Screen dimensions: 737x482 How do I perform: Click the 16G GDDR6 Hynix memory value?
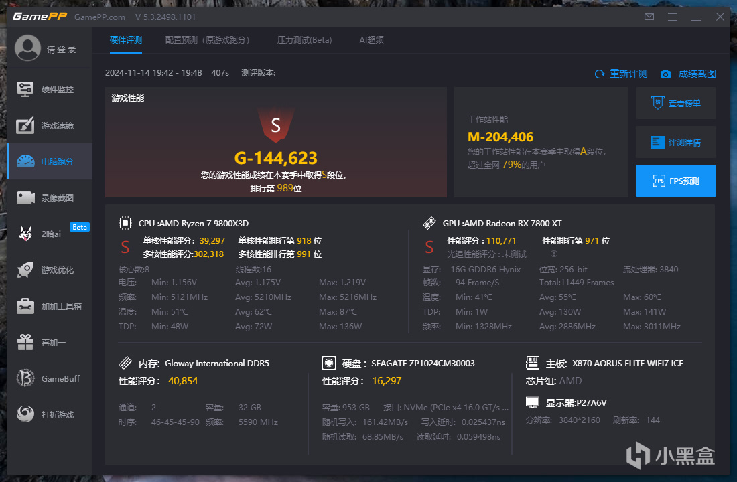tap(486, 270)
